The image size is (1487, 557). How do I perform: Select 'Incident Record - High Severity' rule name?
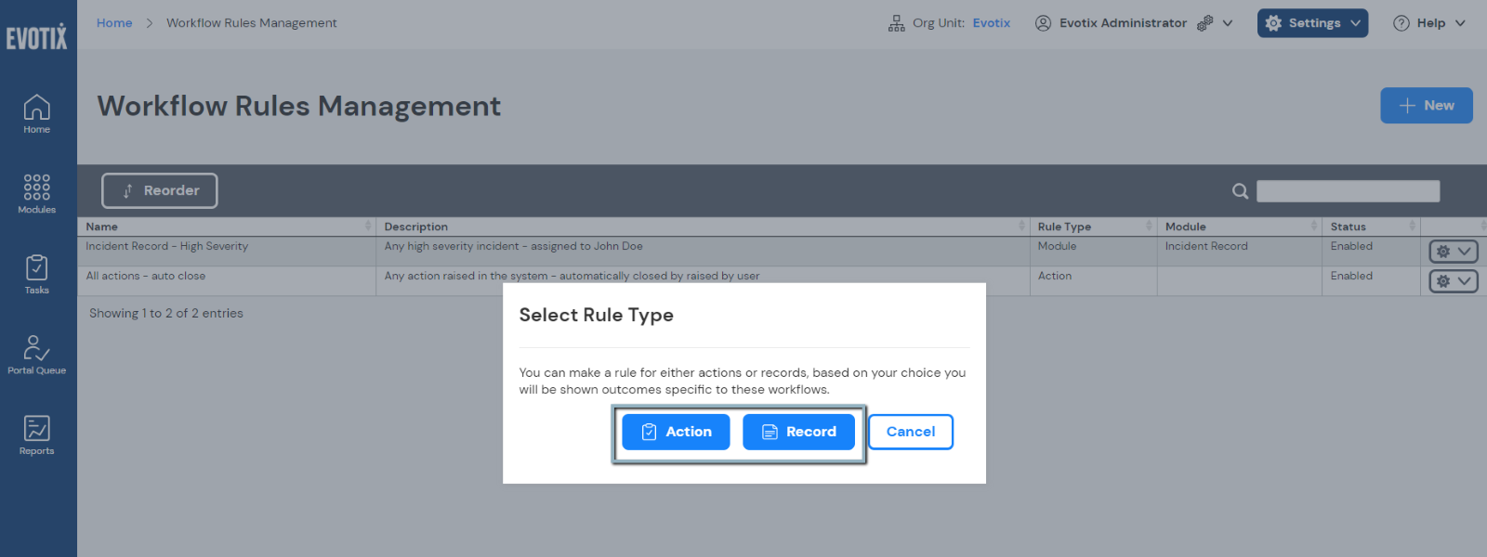pyautogui.click(x=167, y=247)
